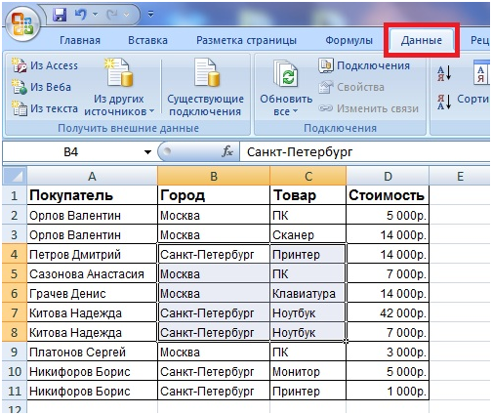492x415 pixels.
Task: Click the Select All corner box
Action: click(15, 176)
